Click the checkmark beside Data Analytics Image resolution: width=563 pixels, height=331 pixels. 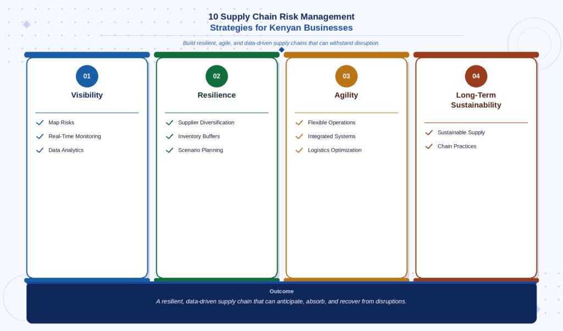tap(40, 151)
